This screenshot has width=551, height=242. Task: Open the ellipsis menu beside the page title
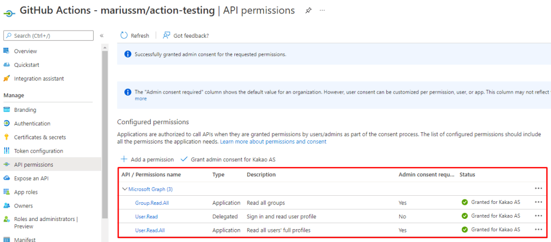coord(323,11)
